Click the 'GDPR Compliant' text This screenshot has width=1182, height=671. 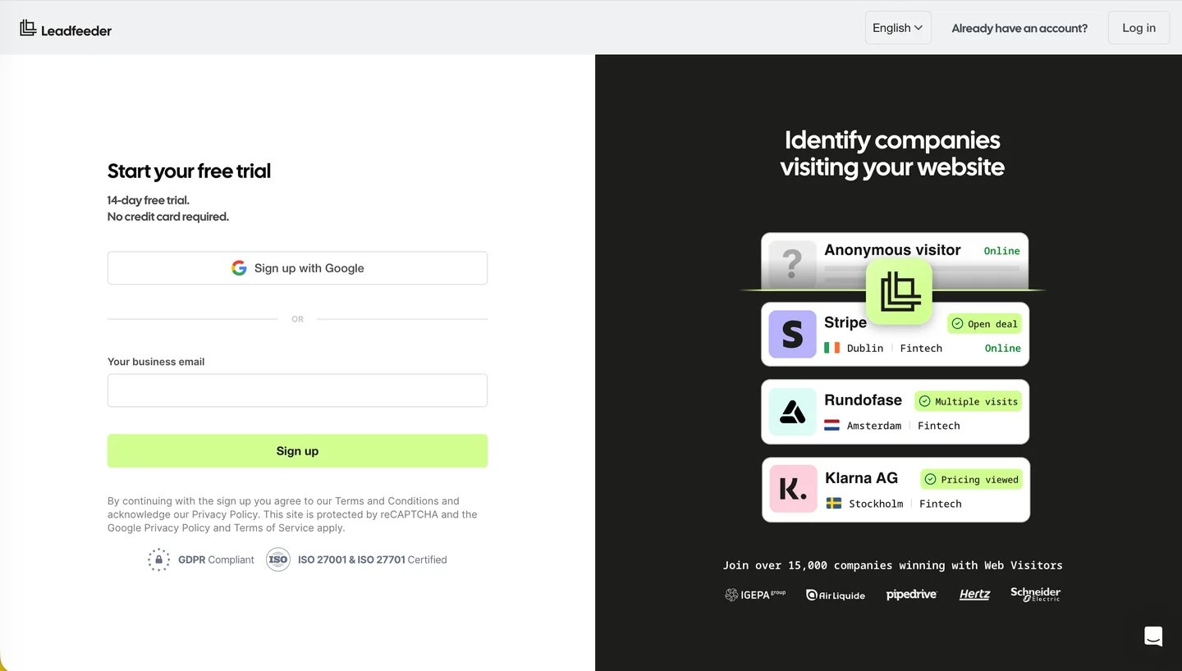(x=217, y=559)
